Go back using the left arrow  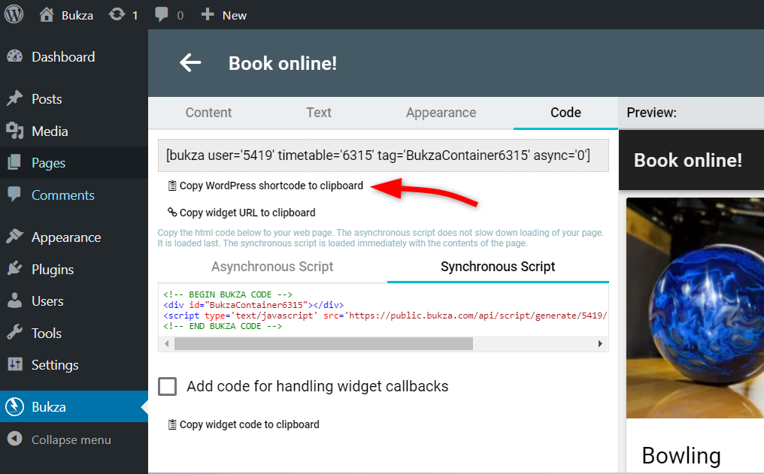(x=190, y=63)
